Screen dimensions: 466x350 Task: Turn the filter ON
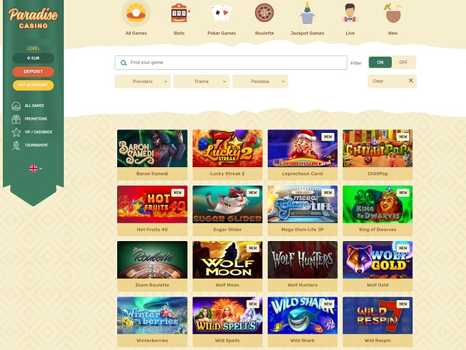(x=380, y=62)
